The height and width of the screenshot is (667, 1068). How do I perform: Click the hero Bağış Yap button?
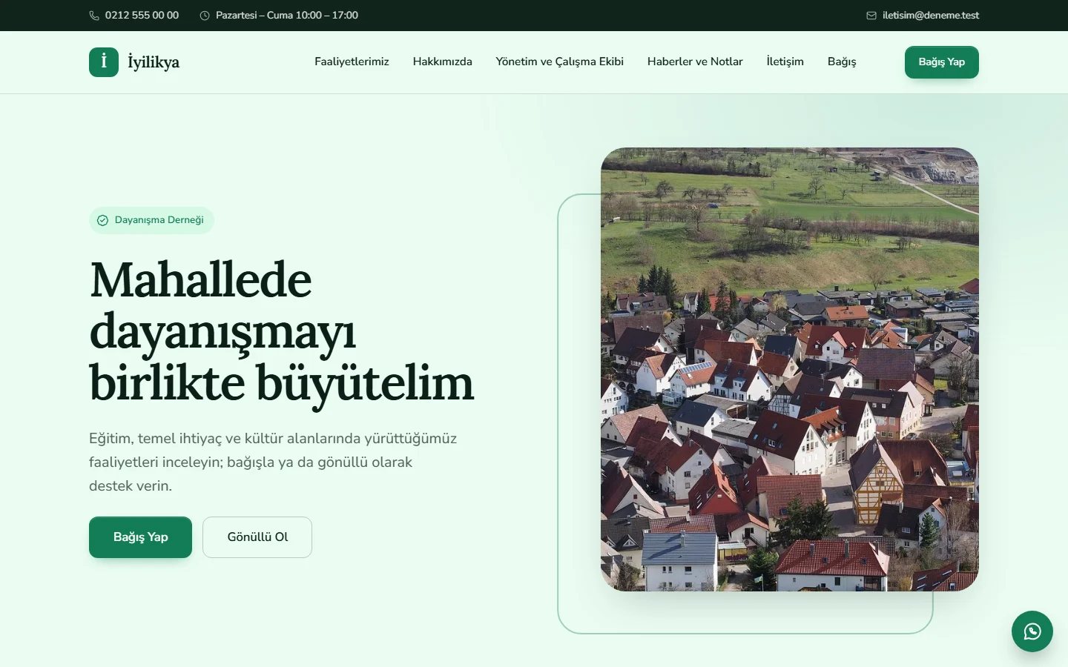coord(141,537)
